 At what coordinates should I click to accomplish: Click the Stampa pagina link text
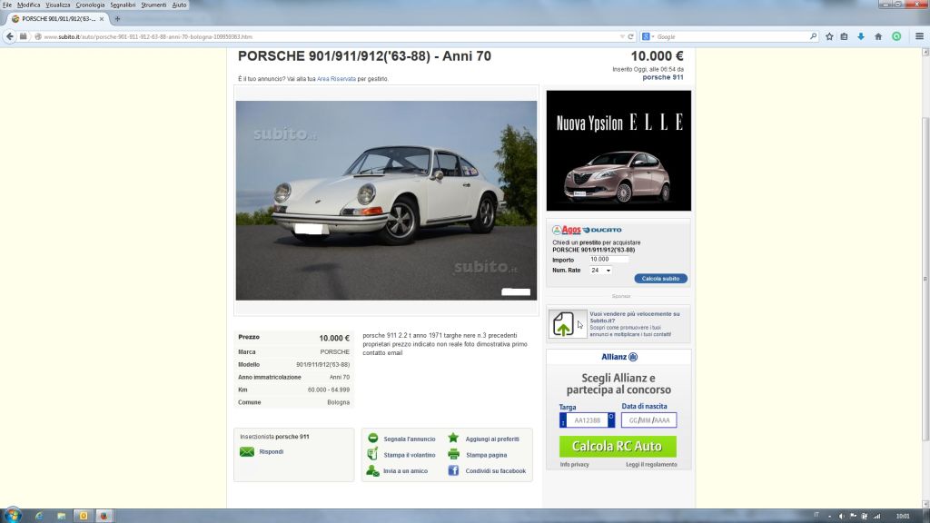[x=487, y=456]
